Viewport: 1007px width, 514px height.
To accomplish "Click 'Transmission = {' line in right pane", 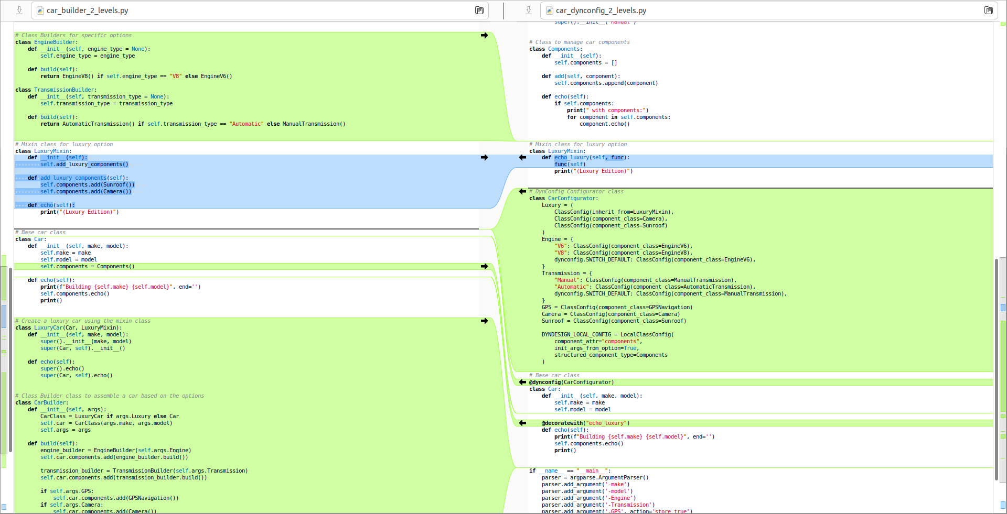I will point(566,273).
